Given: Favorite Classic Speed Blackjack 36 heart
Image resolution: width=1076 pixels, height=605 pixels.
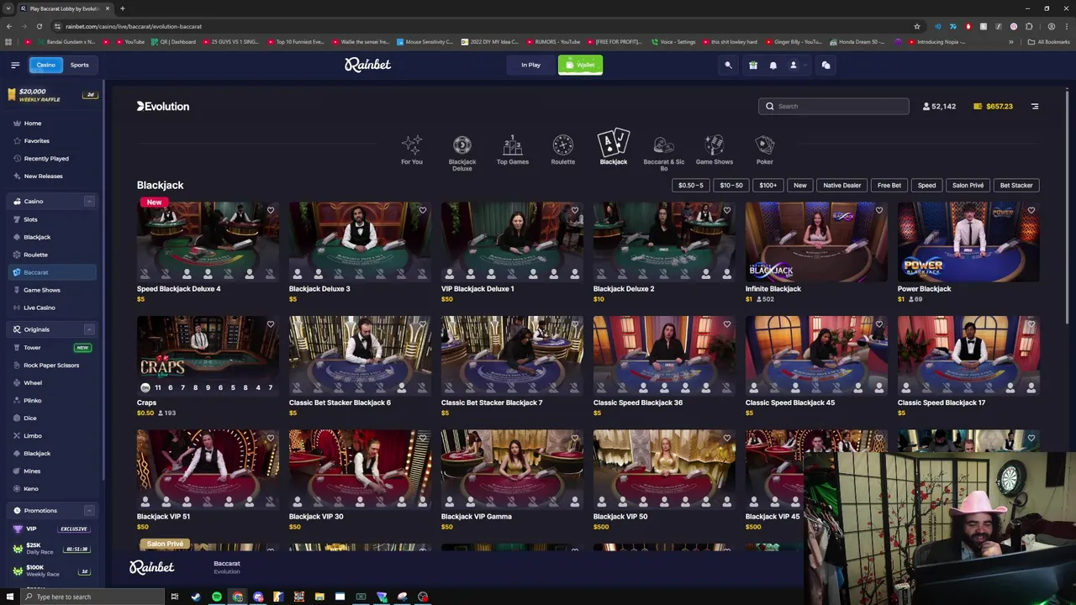Looking at the screenshot, I should [727, 324].
